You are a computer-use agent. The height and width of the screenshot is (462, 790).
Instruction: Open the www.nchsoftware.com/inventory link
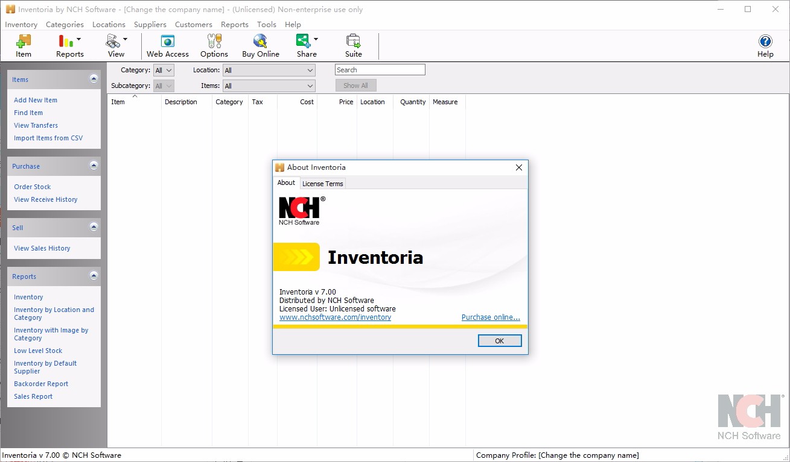coord(335,317)
